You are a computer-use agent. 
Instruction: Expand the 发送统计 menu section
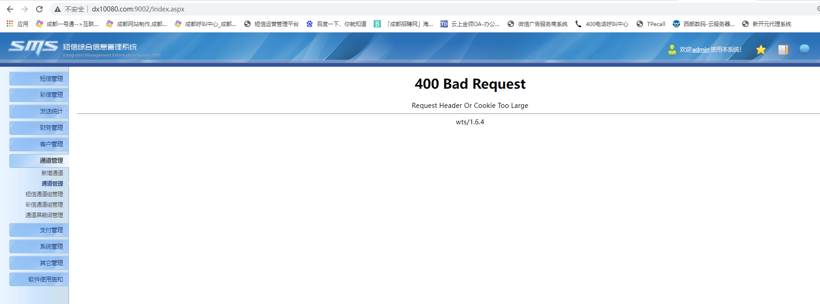[x=39, y=111]
